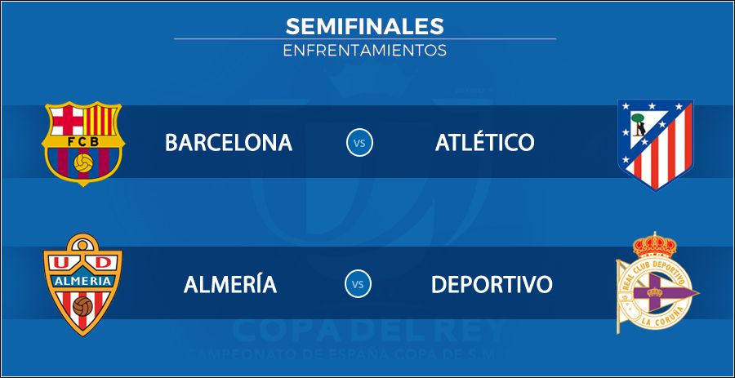Click the FC Barcelona crest
Viewport: 735px width, 378px height.
coord(83,144)
